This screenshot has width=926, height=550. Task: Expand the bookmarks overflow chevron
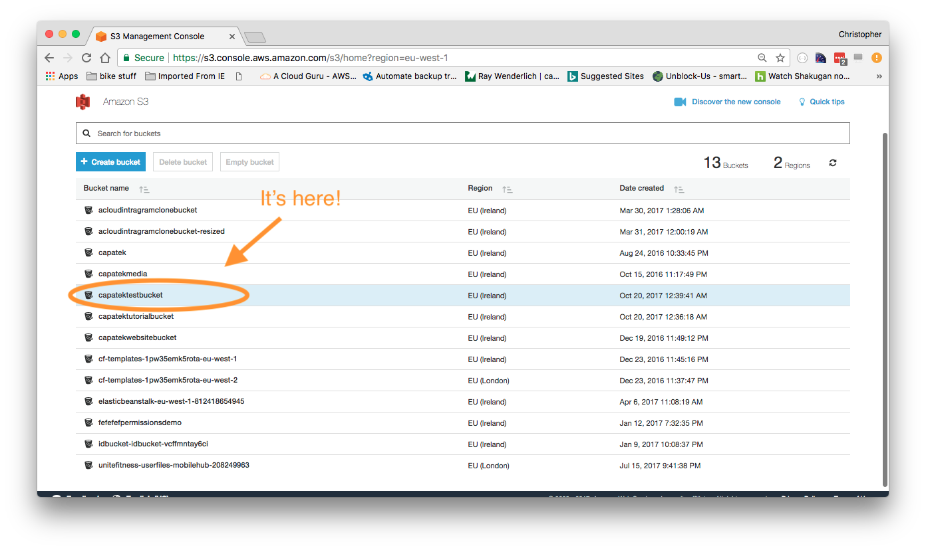point(879,76)
